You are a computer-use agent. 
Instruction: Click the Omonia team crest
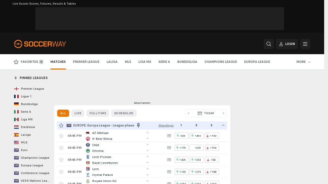[x=88, y=151]
